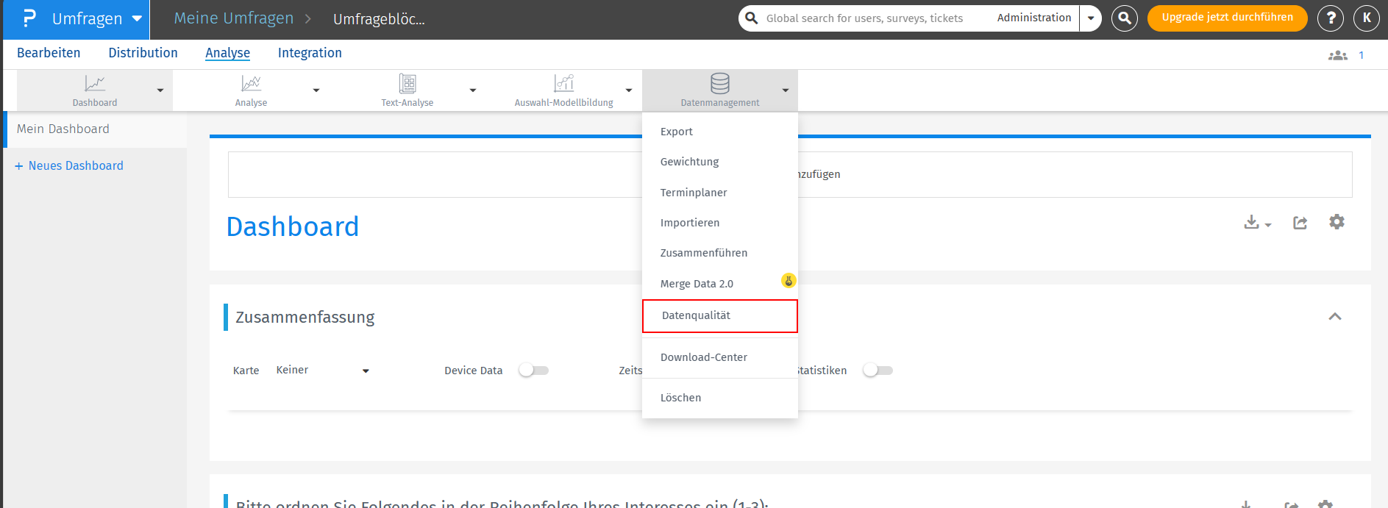Select the Auswahl-Modellbildung icon
This screenshot has width=1388, height=508.
click(x=563, y=84)
